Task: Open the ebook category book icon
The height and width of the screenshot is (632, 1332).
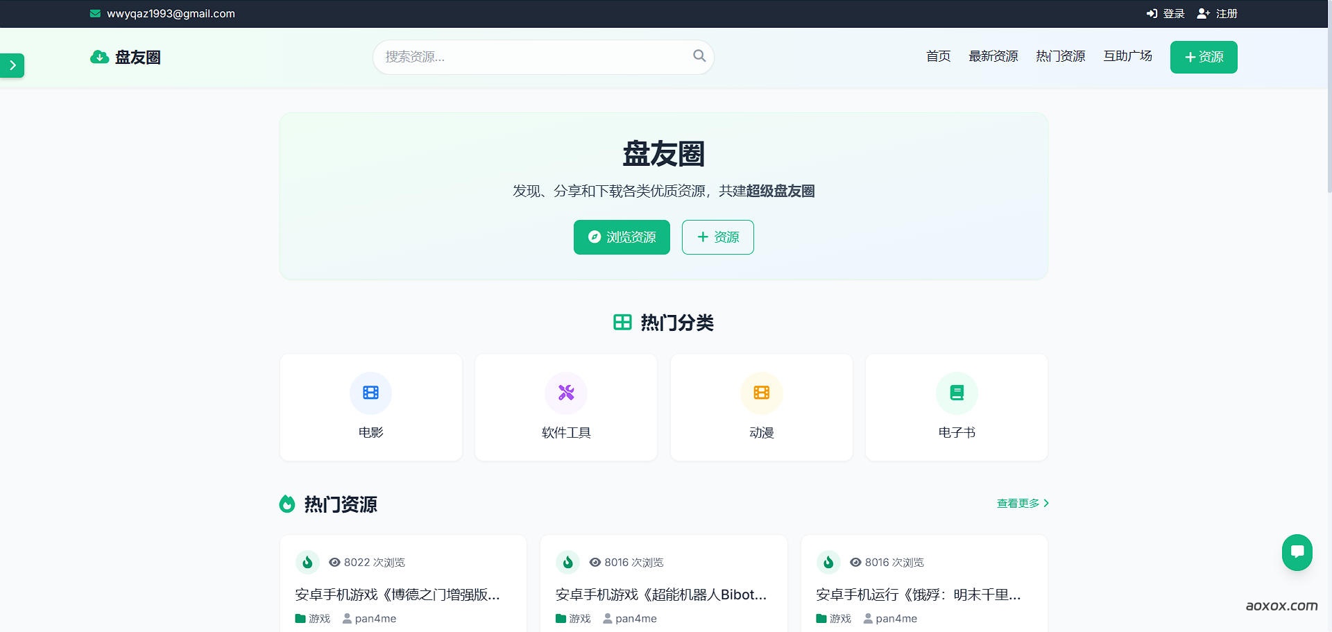Action: pos(957,393)
